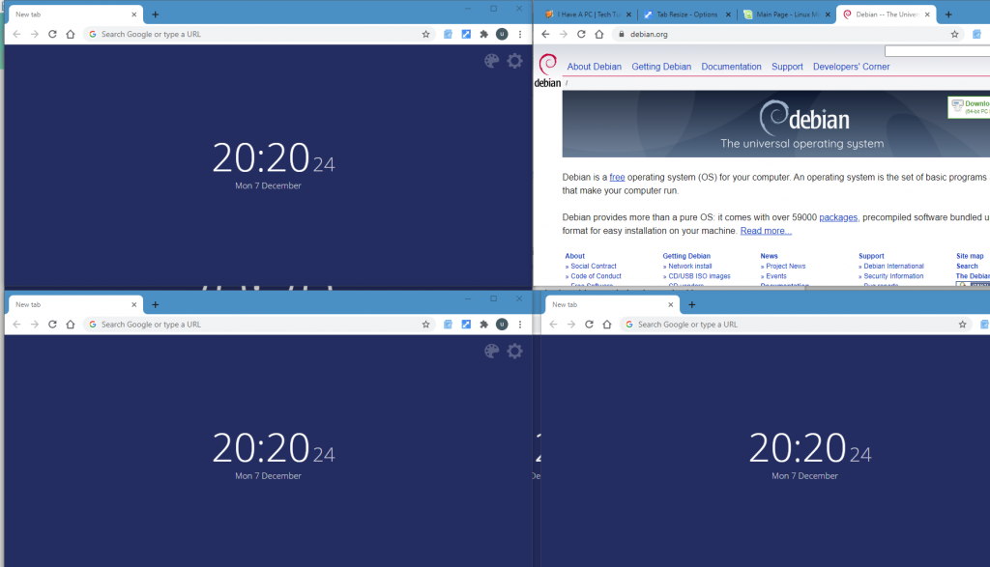Open Chrome's three-dot menu in the top-left window
The image size is (990, 567).
(x=520, y=34)
